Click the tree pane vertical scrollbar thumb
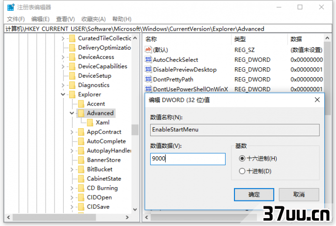 pos(135,130)
